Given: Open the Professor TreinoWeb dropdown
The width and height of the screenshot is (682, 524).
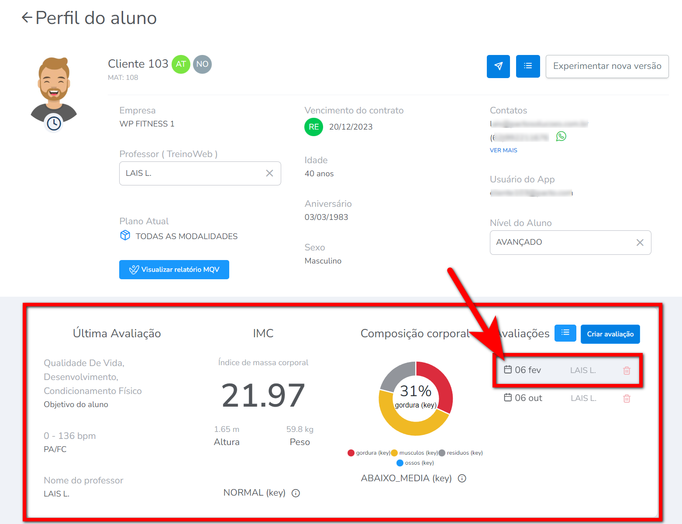Looking at the screenshot, I should click(192, 173).
